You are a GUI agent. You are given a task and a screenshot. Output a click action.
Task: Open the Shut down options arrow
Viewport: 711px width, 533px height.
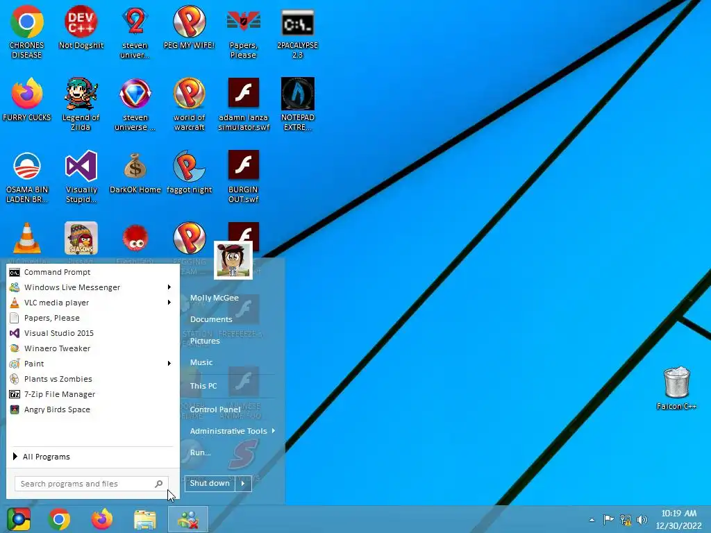pyautogui.click(x=243, y=483)
